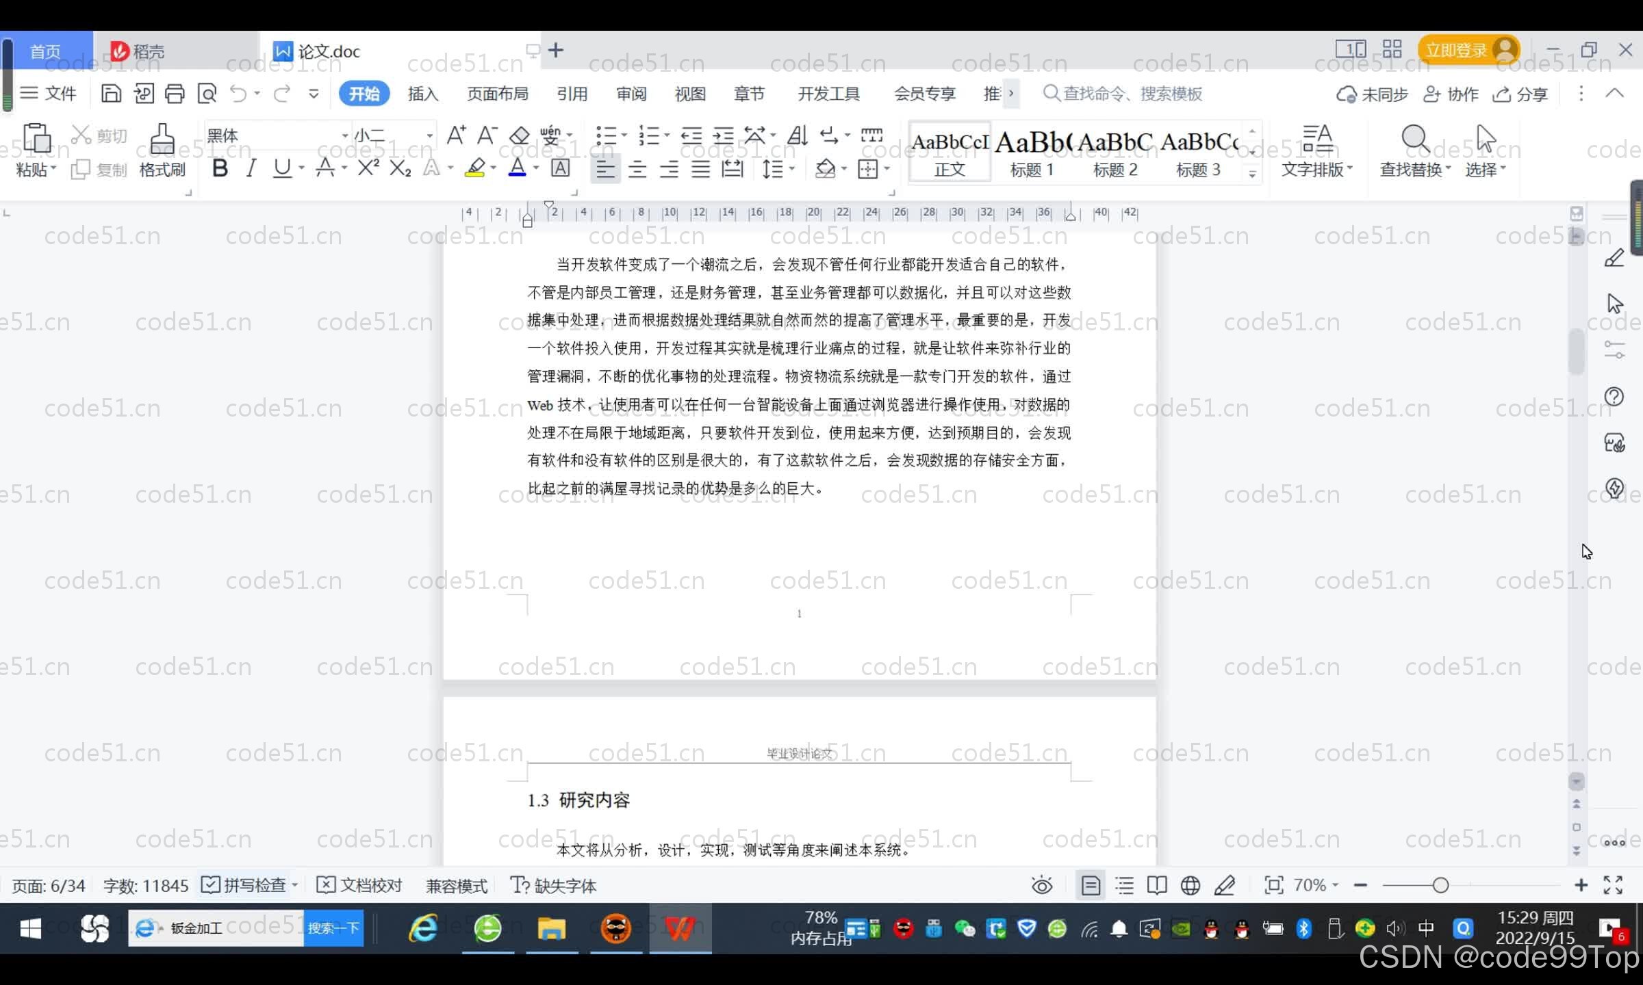Click the Print icon in quick access toolbar

click(x=175, y=93)
